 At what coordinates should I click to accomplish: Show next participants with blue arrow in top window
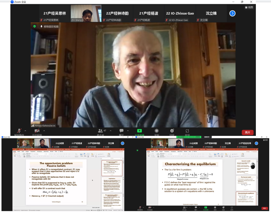tap(232, 13)
